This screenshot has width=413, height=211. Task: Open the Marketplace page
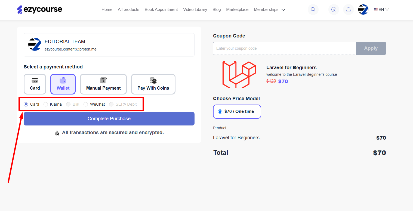[x=237, y=10]
